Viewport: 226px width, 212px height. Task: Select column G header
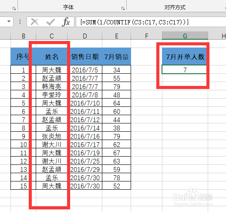pyautogui.click(x=185, y=36)
